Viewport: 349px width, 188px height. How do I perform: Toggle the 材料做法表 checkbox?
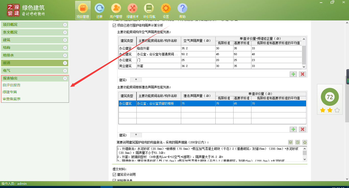[113, 180]
